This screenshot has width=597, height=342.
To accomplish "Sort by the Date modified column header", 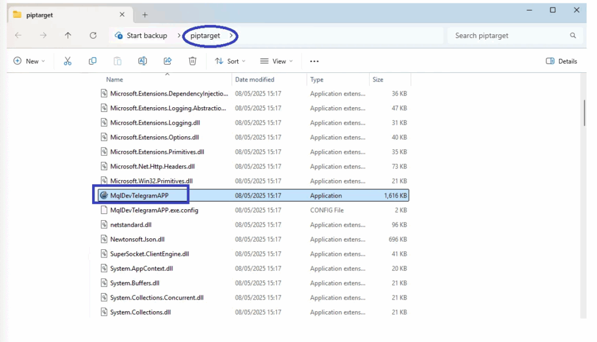I will click(x=255, y=79).
